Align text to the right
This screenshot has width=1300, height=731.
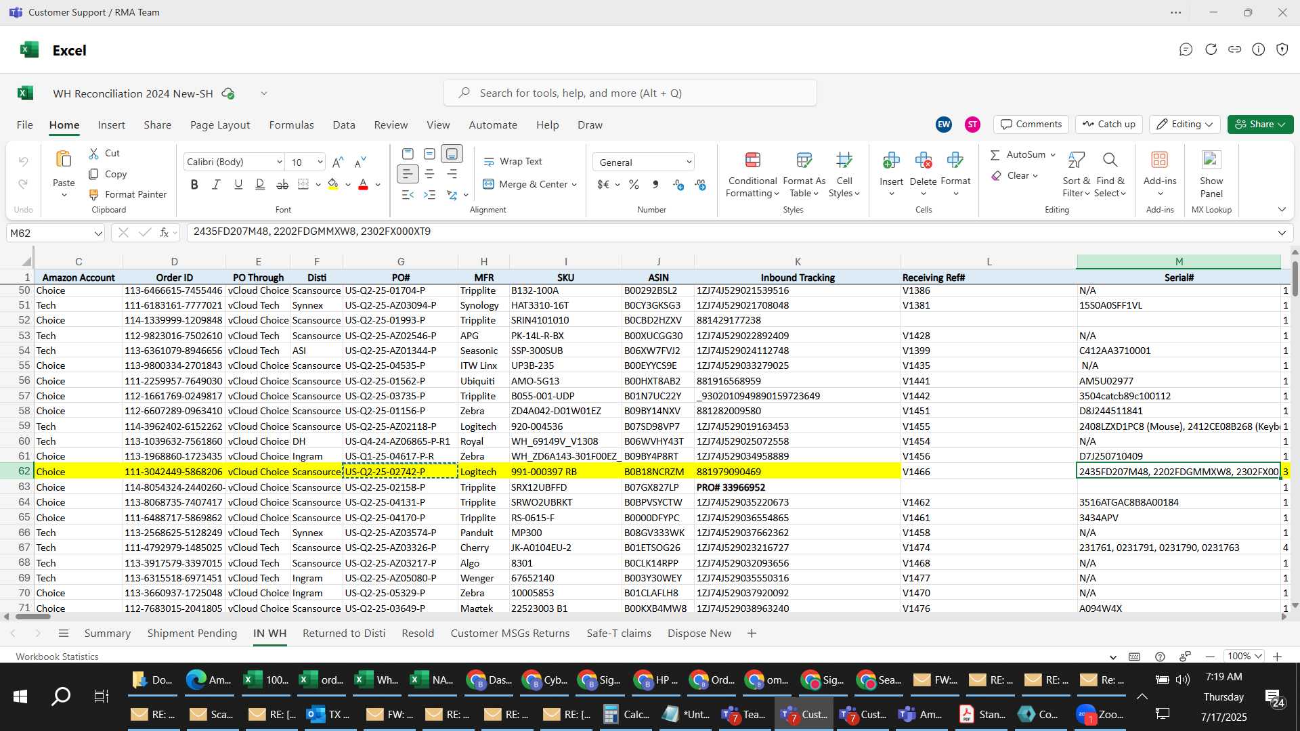click(452, 175)
